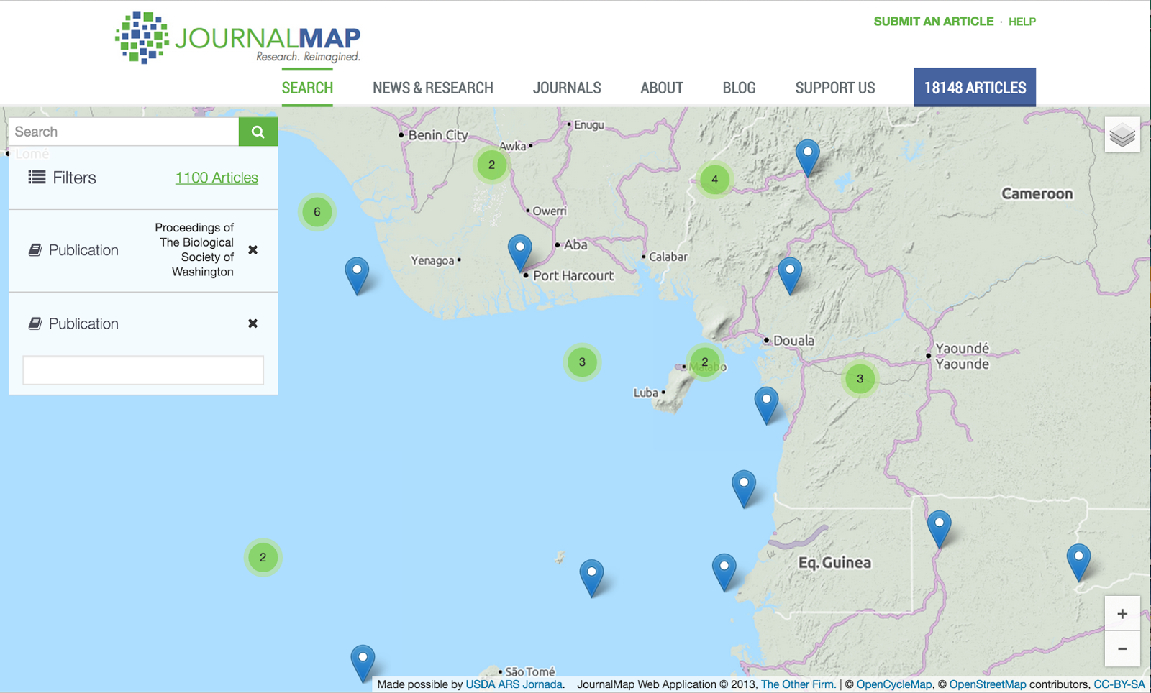The image size is (1151, 693).
Task: Open the News & Research menu
Action: point(432,88)
